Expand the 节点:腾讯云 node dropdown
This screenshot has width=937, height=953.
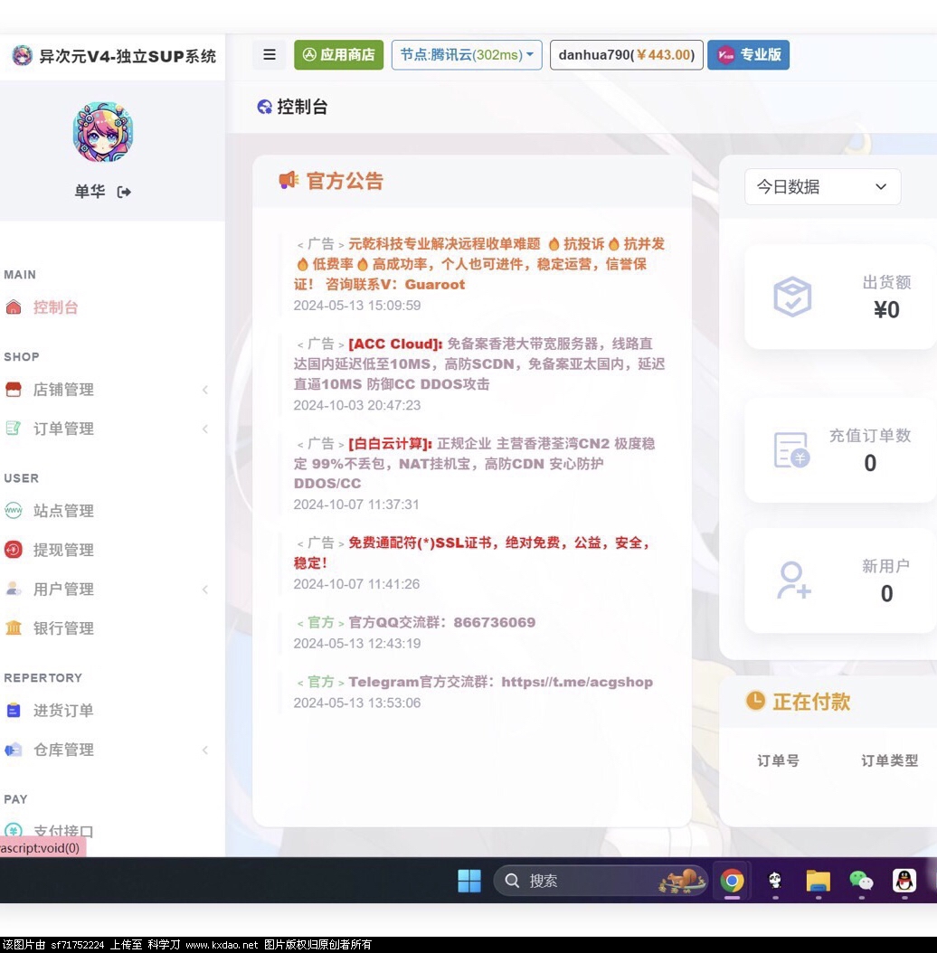coord(467,55)
